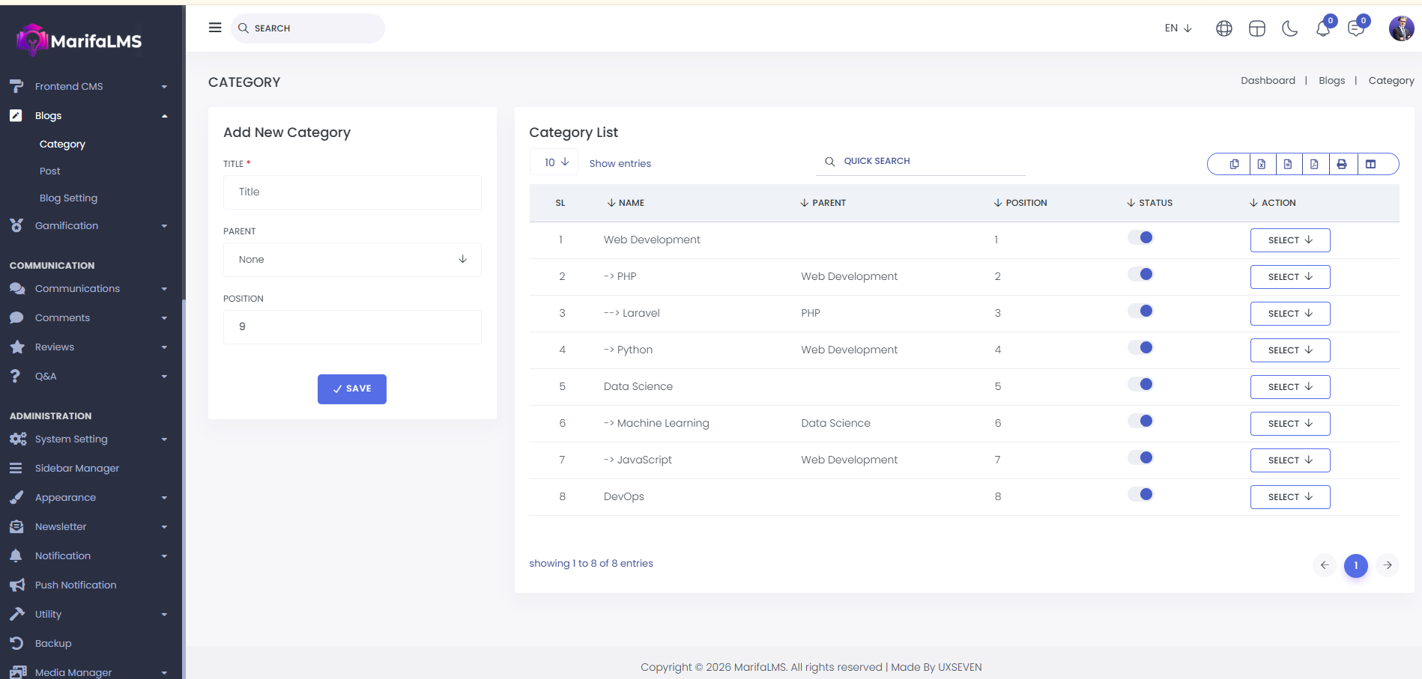Click the export to Excel icon

1262,164
